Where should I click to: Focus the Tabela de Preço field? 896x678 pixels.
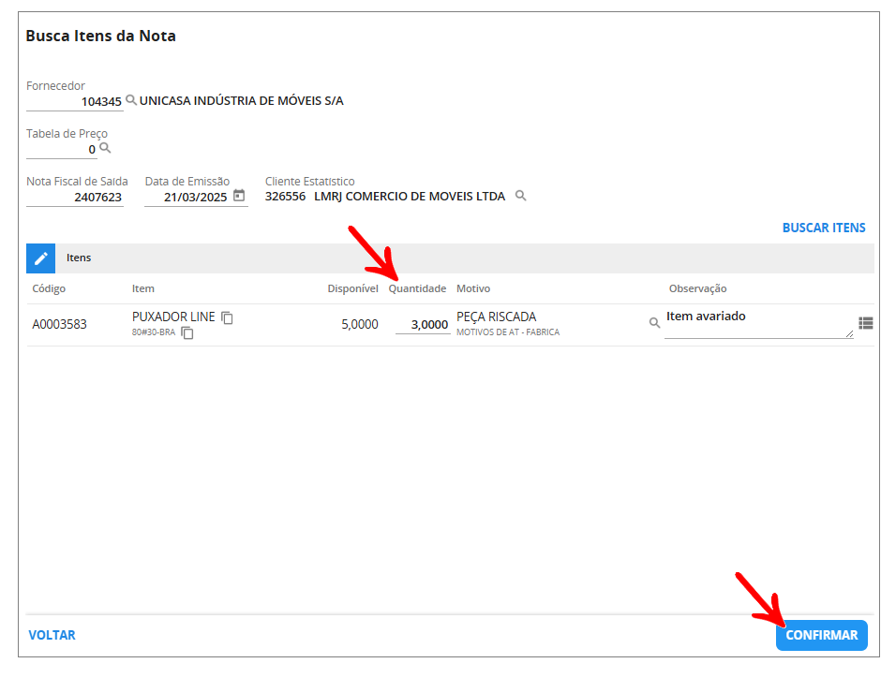(62, 150)
